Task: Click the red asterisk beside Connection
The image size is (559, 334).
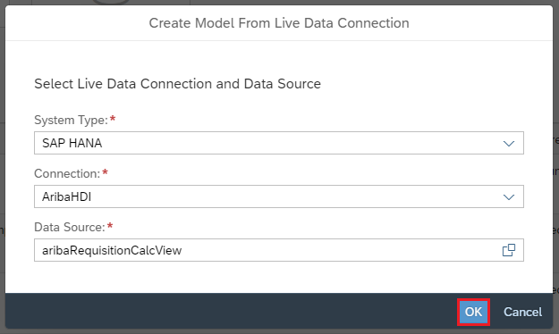Action: tap(105, 172)
